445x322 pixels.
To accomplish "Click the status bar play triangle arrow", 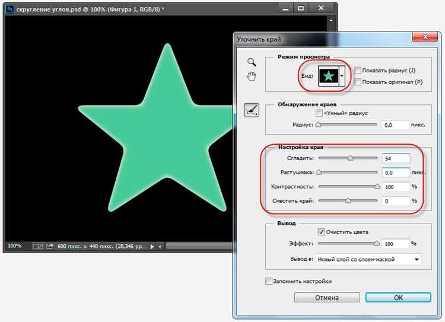I will [x=152, y=247].
